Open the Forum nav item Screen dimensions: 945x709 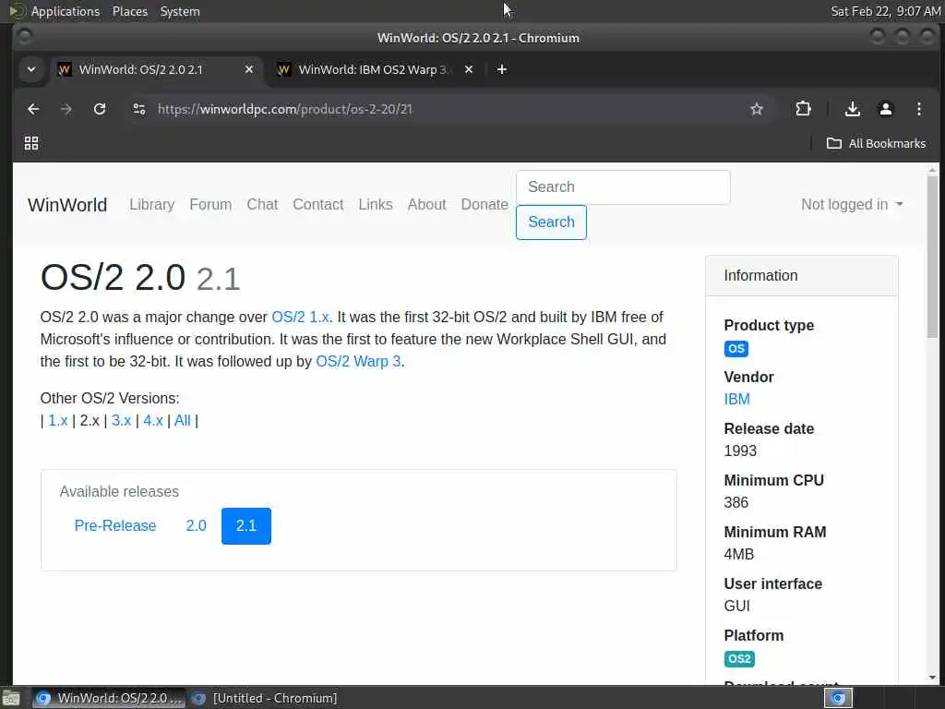point(210,204)
